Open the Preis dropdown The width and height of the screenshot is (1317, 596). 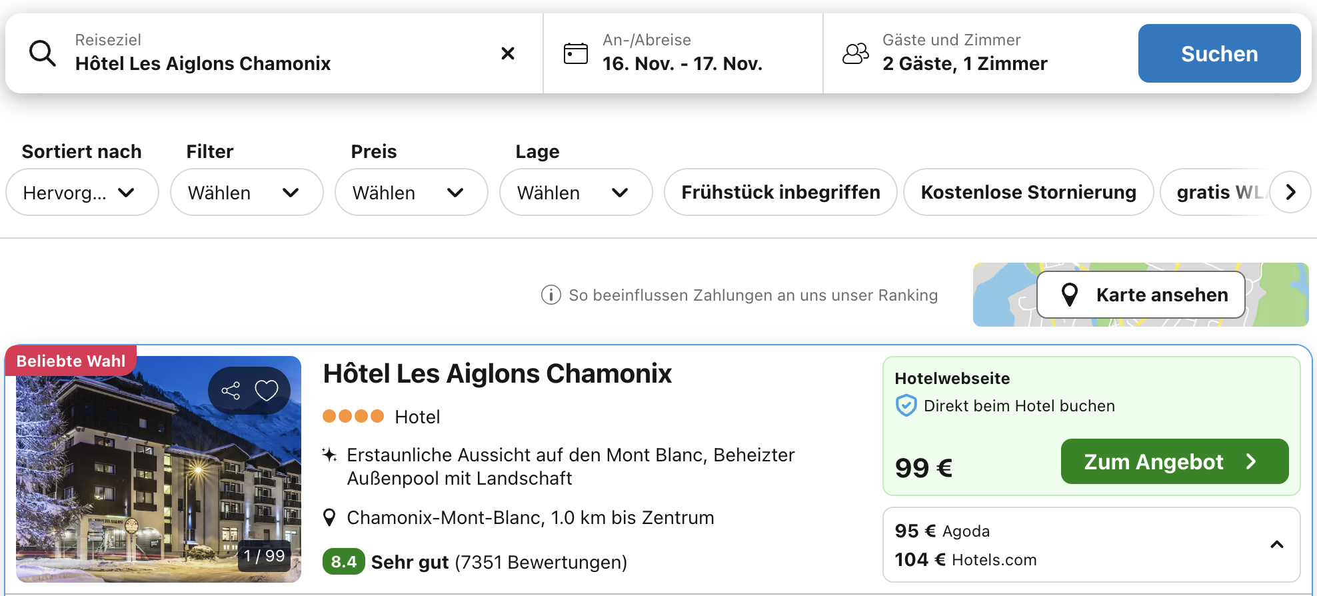(x=411, y=192)
